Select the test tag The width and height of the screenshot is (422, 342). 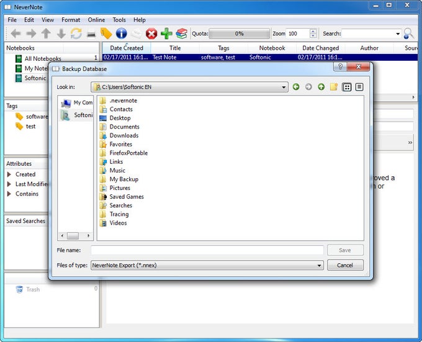[25, 127]
